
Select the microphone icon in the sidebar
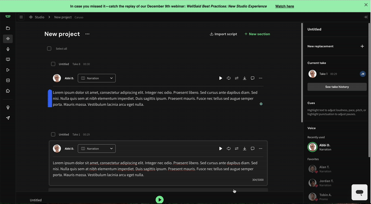pyautogui.click(x=8, y=49)
